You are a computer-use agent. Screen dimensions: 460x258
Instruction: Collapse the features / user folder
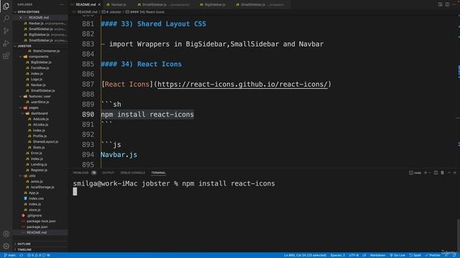40,96
